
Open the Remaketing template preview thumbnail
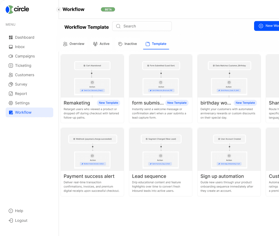pos(92,76)
